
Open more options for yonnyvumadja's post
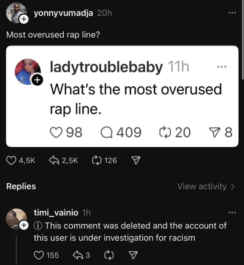[x=232, y=13]
